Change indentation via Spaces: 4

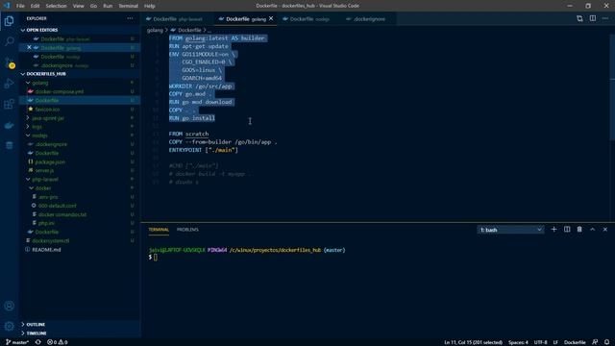[x=518, y=342]
